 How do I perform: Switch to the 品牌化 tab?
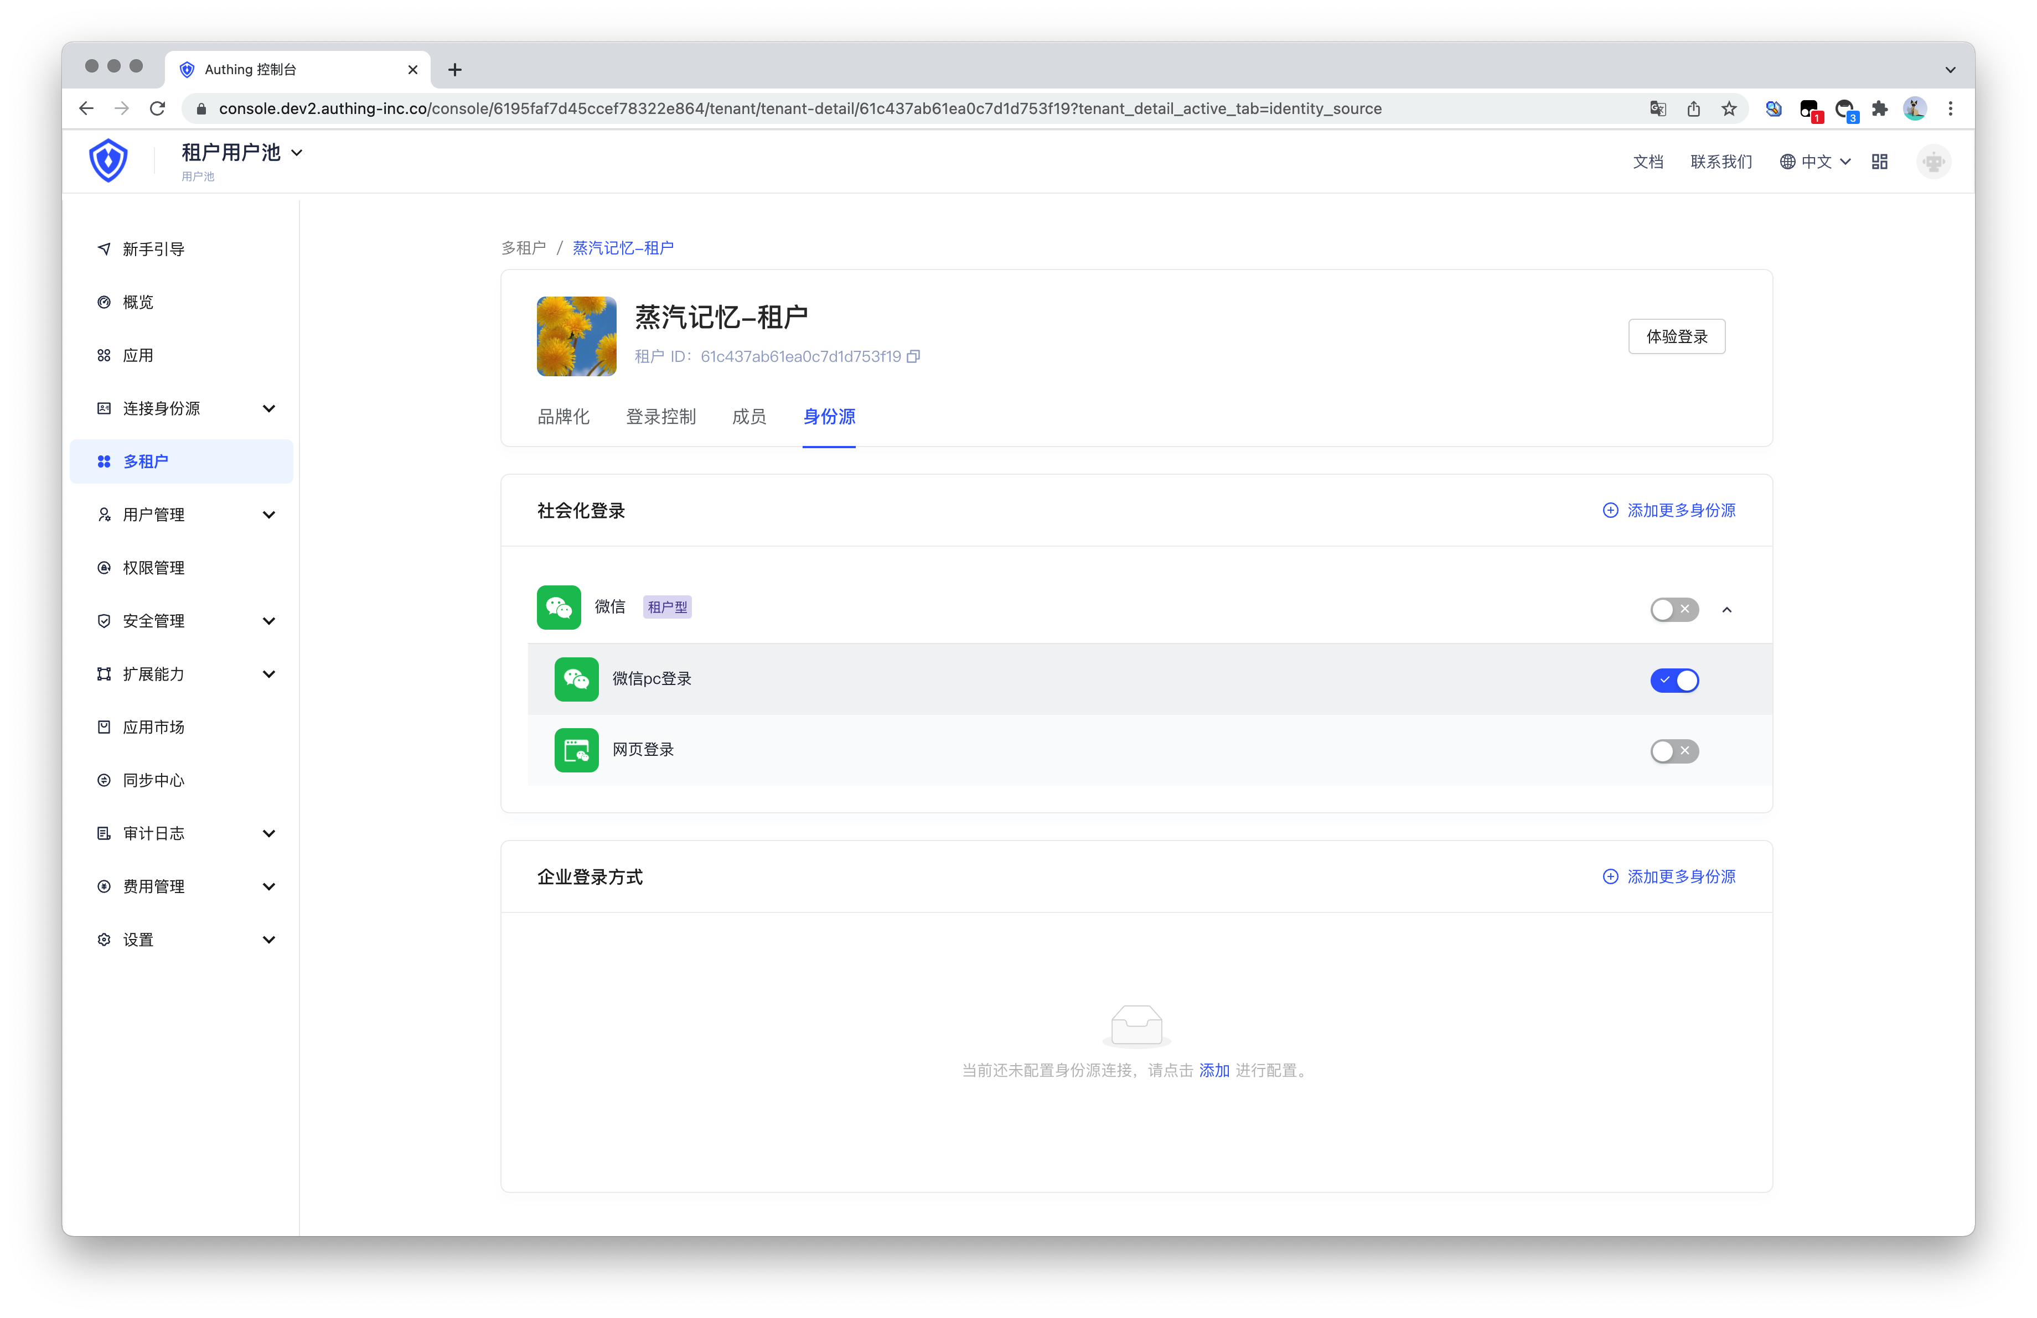[x=563, y=417]
